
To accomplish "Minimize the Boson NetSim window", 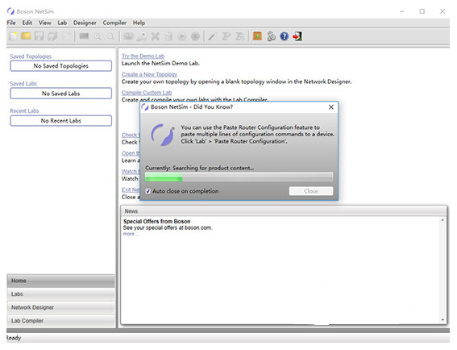I will pyautogui.click(x=402, y=11).
